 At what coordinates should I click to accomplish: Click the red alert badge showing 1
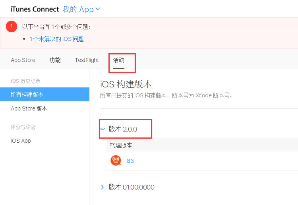[x=12, y=26]
